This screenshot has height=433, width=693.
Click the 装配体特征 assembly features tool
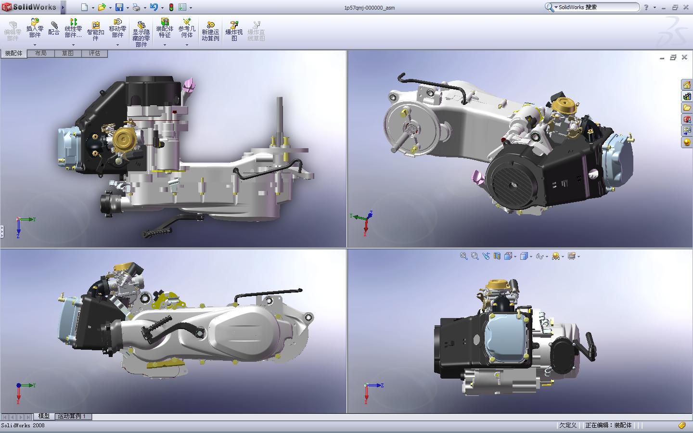tap(165, 29)
